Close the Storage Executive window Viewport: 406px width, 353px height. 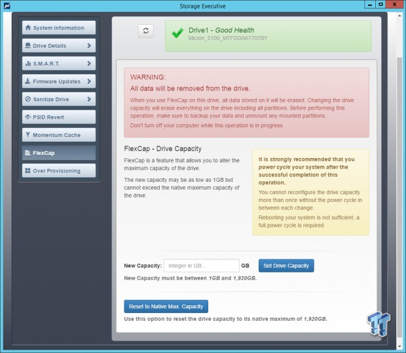[395, 5]
